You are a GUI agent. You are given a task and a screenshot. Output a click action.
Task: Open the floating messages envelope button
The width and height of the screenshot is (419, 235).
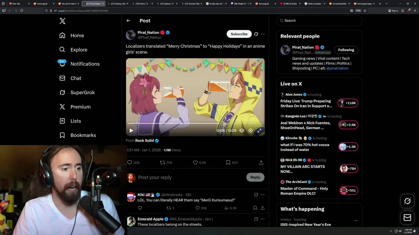pos(408,218)
